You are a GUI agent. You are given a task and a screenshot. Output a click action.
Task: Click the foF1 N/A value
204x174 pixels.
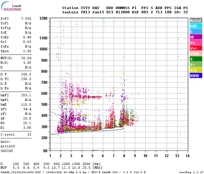[28, 23]
